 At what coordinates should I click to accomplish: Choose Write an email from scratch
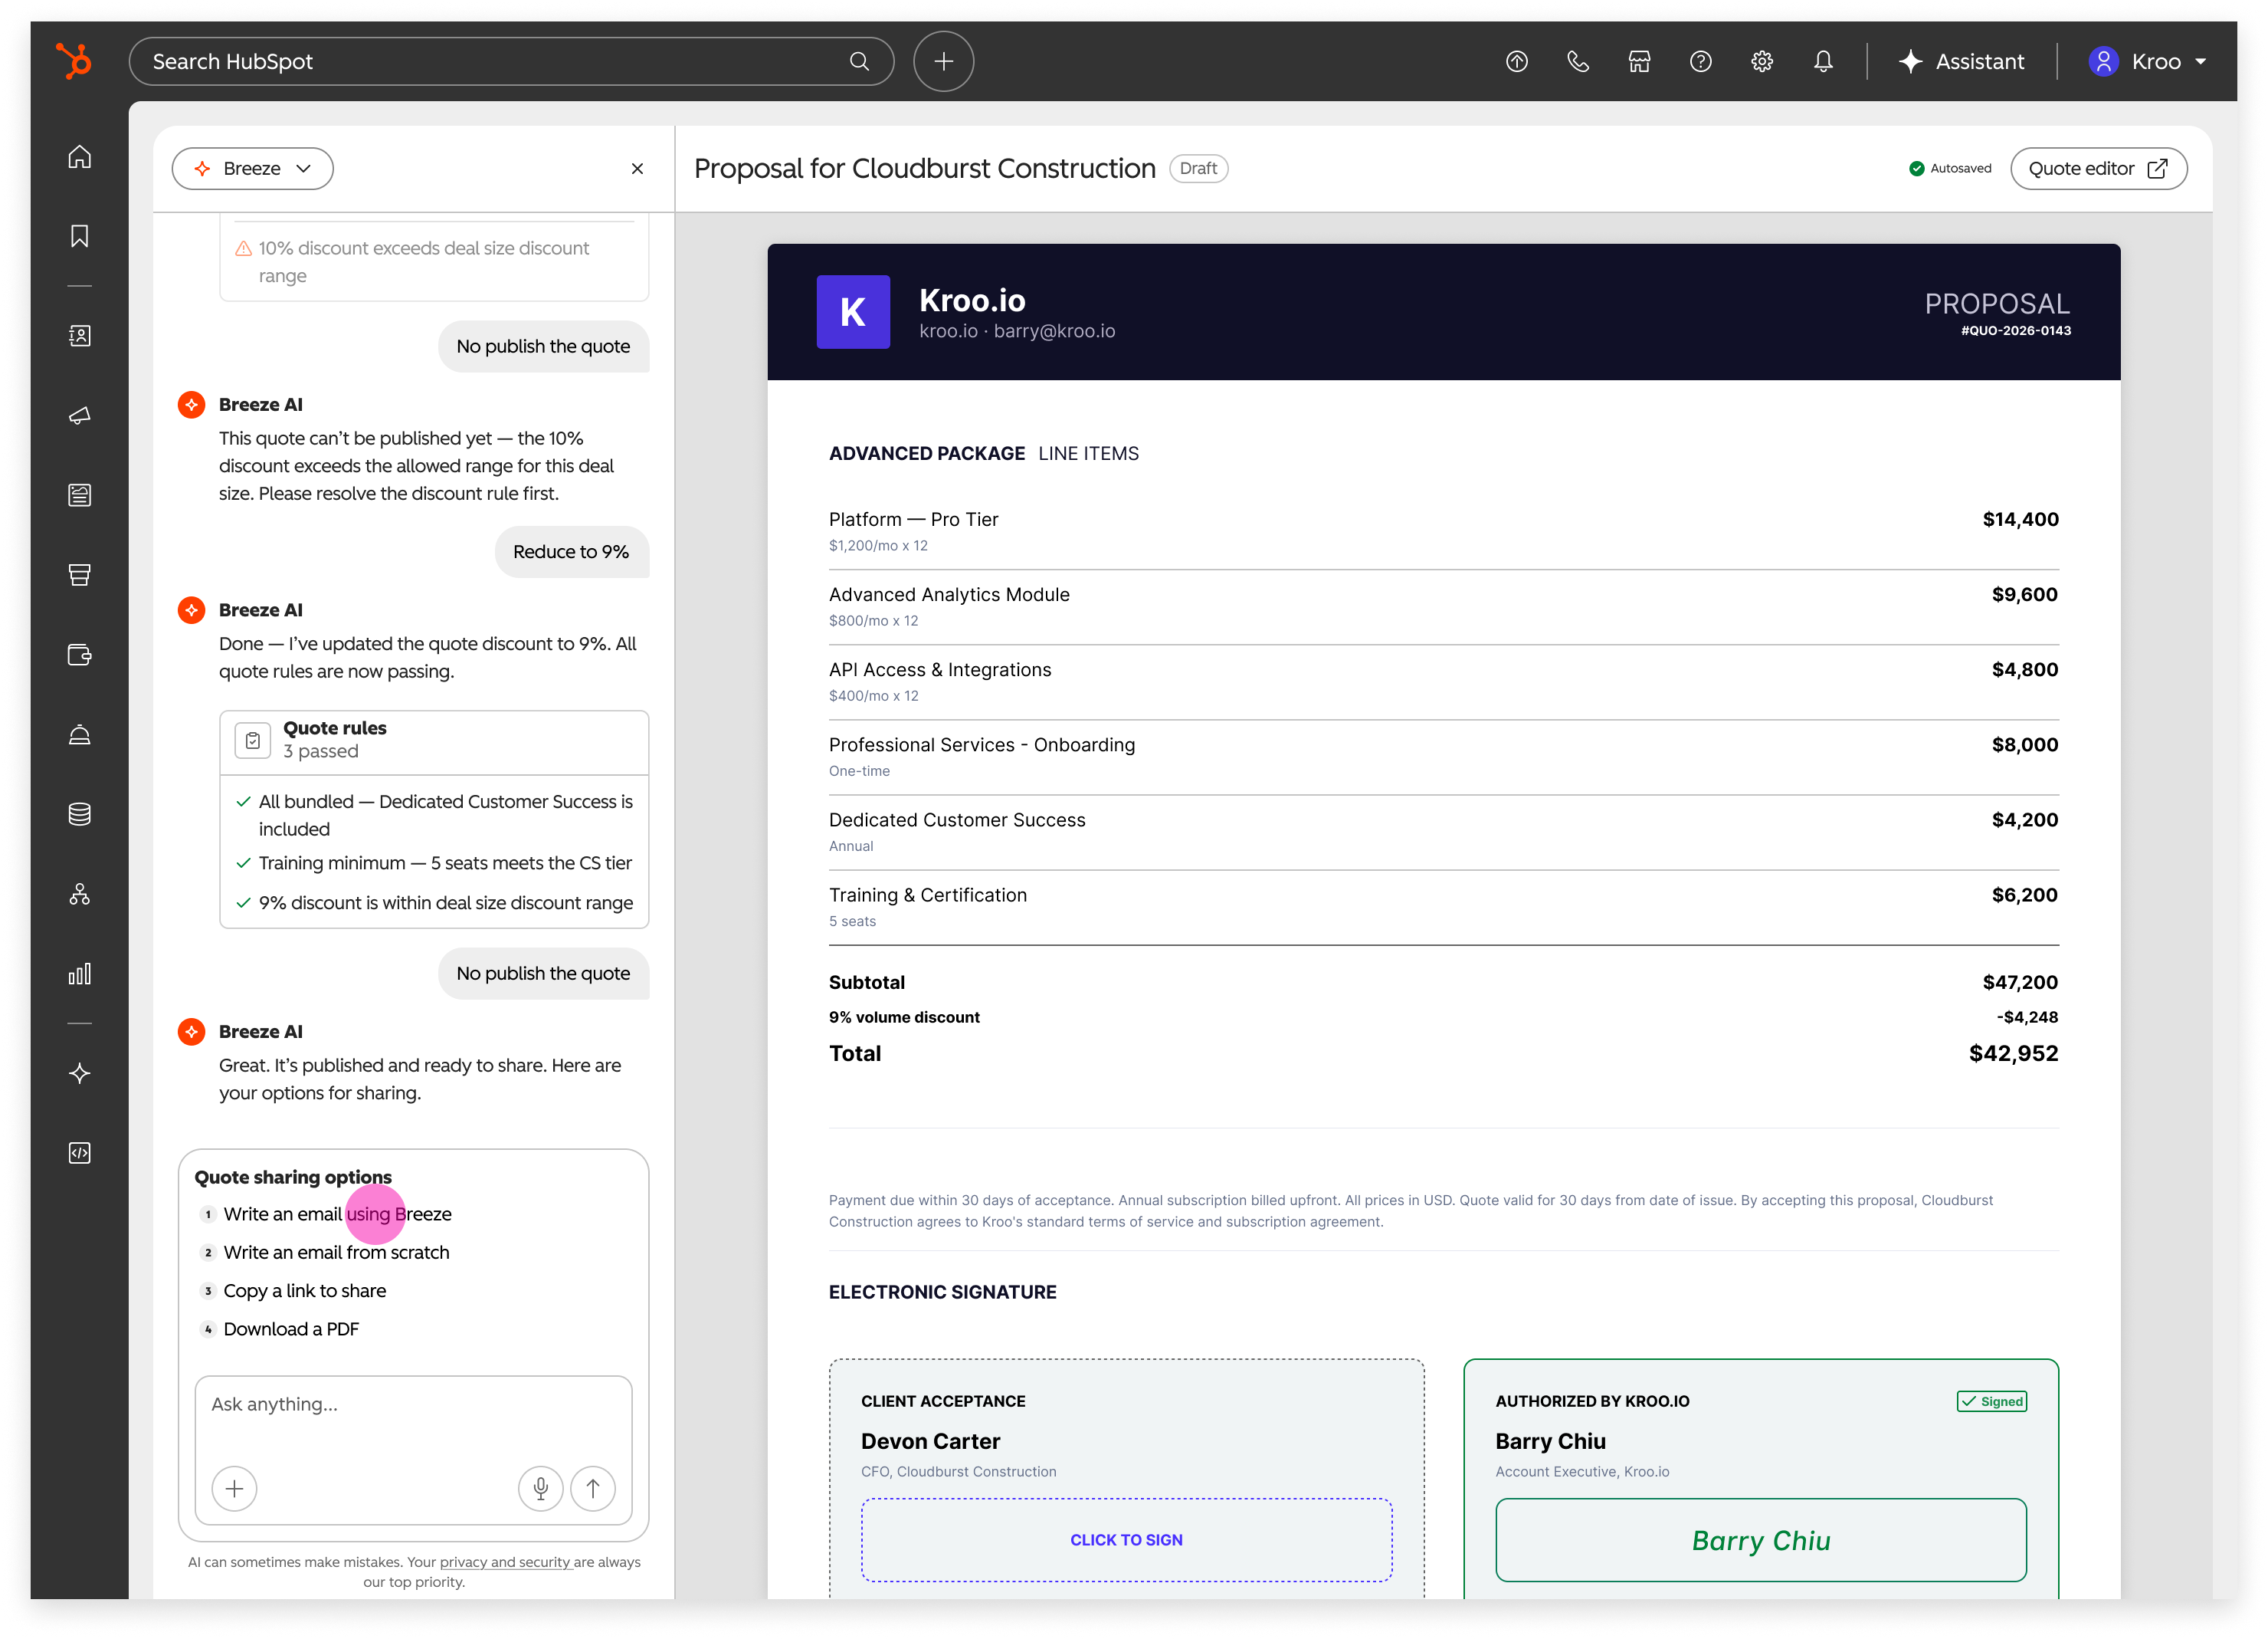[336, 1253]
